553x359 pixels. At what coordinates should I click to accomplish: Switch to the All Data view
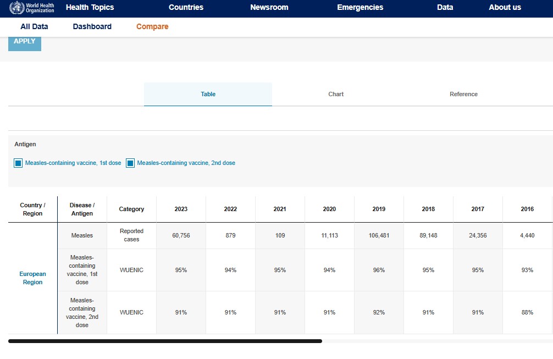point(34,26)
